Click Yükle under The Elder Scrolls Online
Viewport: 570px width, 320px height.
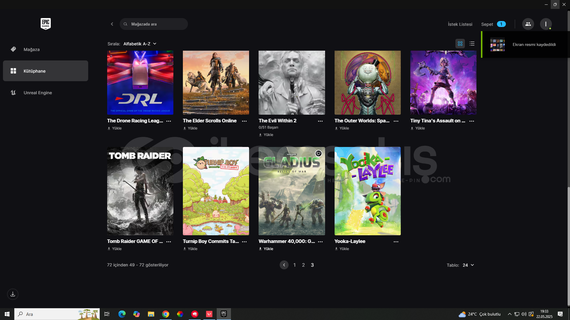click(190, 128)
